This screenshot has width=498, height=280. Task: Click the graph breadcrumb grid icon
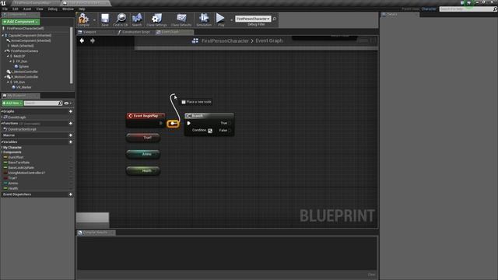(195, 40)
